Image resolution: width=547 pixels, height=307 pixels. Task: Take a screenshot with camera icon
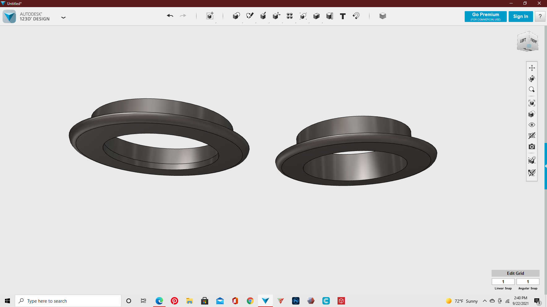532,147
